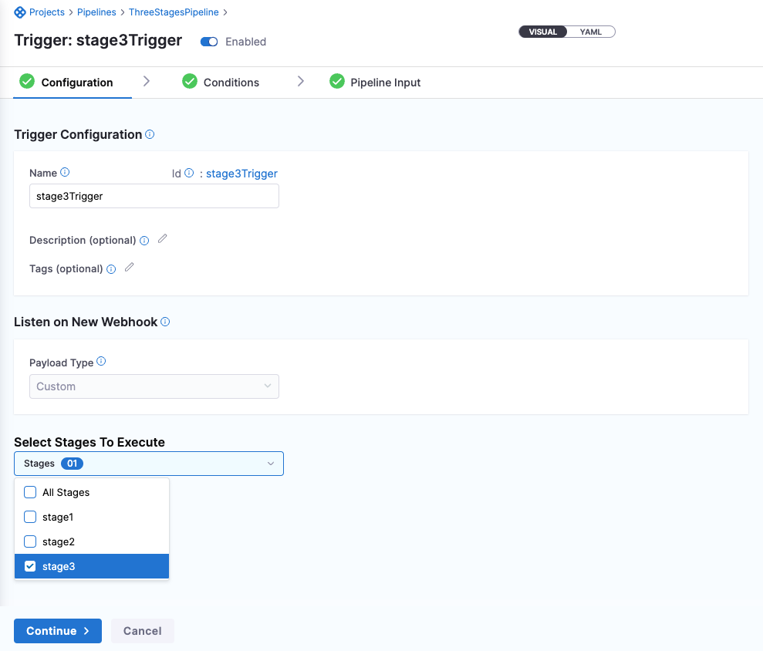This screenshot has width=763, height=651.
Task: Click pencil icon to edit Description
Action: (162, 239)
